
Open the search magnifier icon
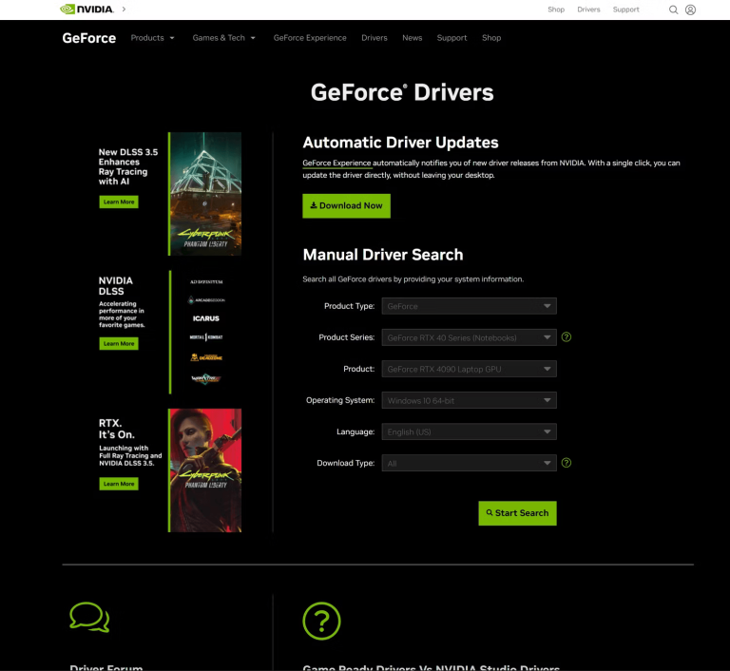coord(673,10)
